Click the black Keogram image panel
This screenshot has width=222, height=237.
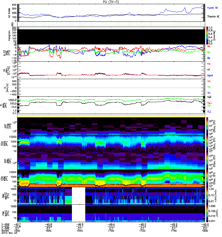tap(111, 37)
